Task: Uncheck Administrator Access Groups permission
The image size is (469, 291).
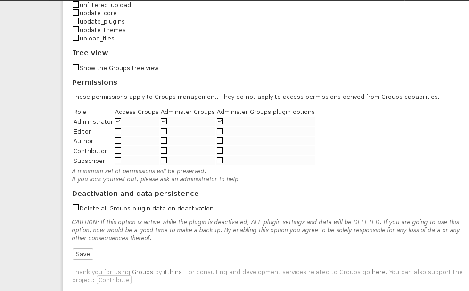Action: (x=118, y=121)
